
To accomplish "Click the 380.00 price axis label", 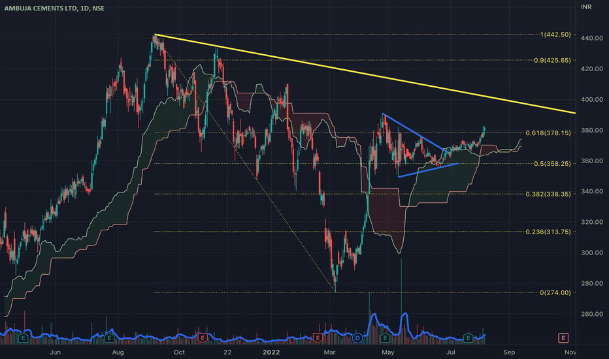I will pos(592,130).
